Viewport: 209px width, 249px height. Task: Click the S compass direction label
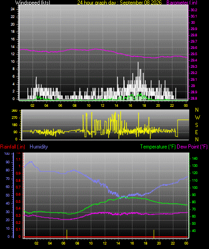point(196,125)
